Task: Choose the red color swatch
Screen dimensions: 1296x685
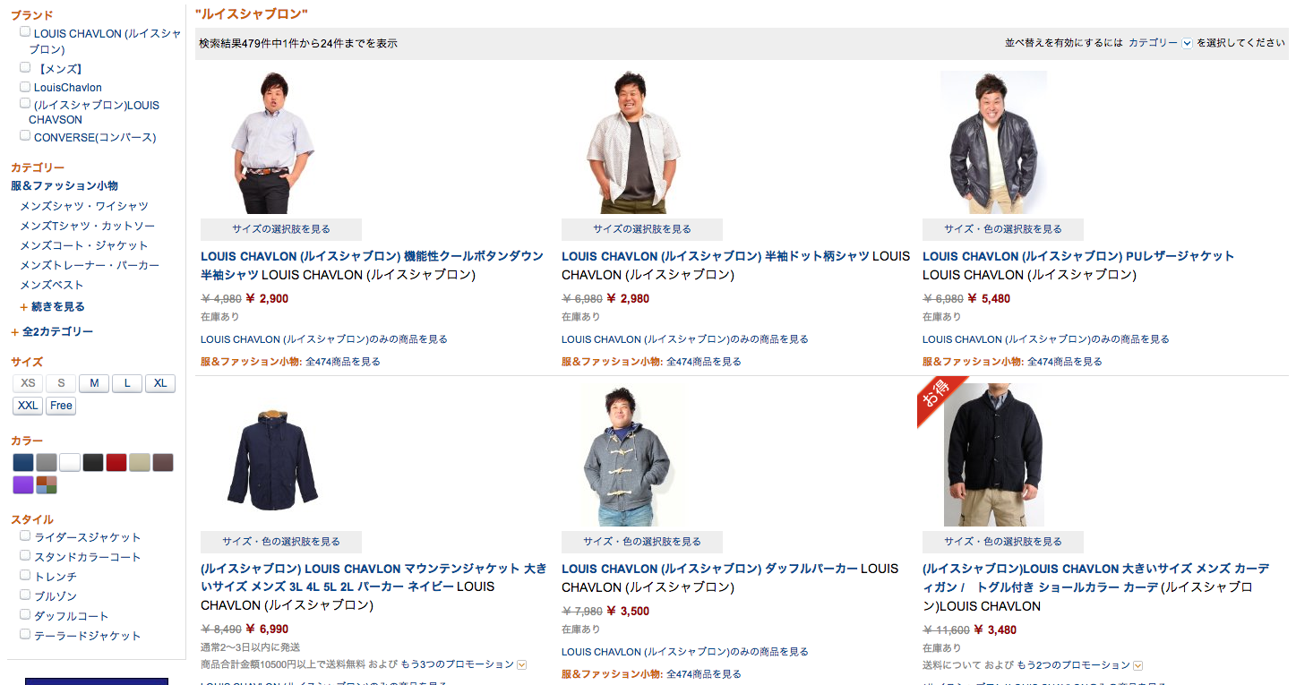Action: point(116,463)
